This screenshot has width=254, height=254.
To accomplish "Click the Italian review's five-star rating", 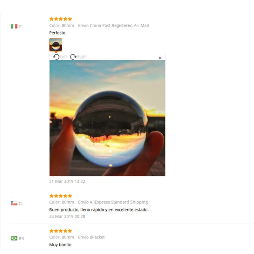I will (x=61, y=19).
